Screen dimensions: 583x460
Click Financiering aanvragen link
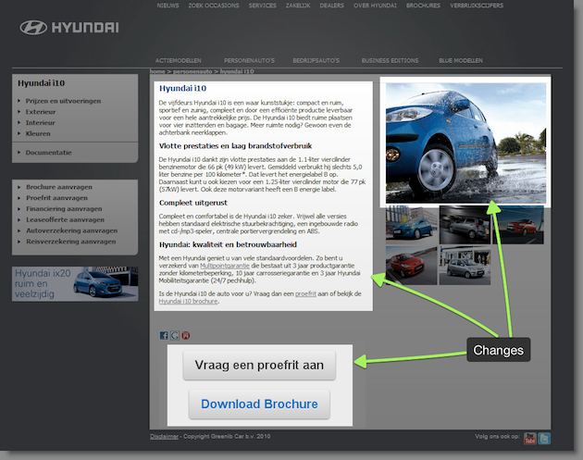(64, 209)
